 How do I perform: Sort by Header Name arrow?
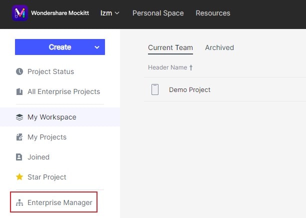coord(191,67)
